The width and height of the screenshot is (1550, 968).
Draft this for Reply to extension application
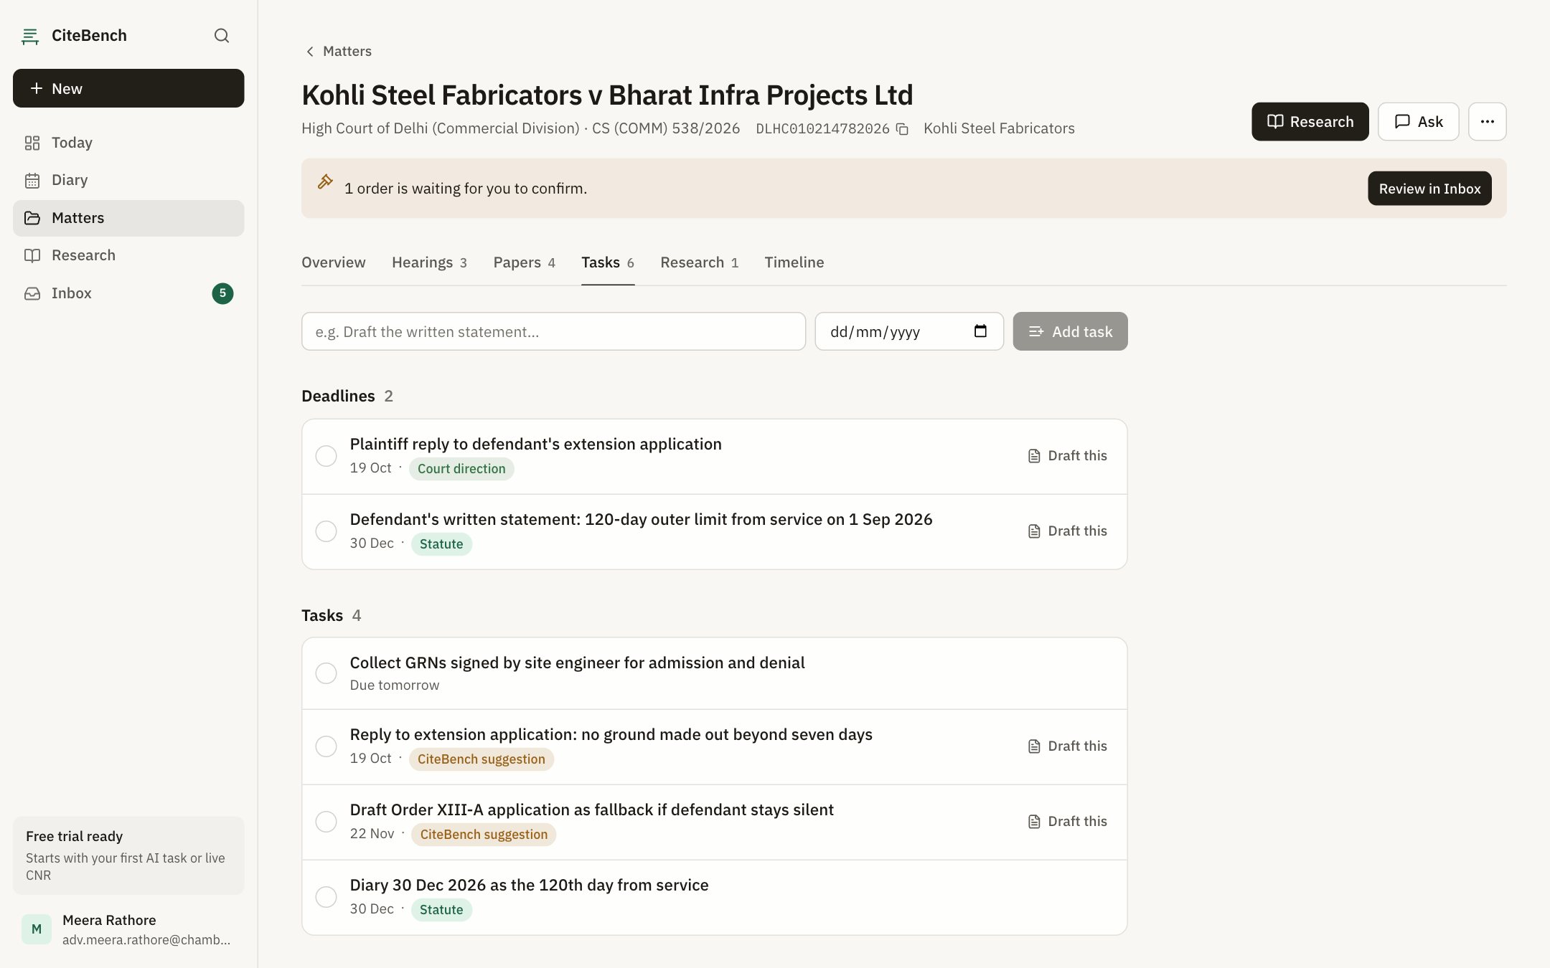click(x=1067, y=746)
